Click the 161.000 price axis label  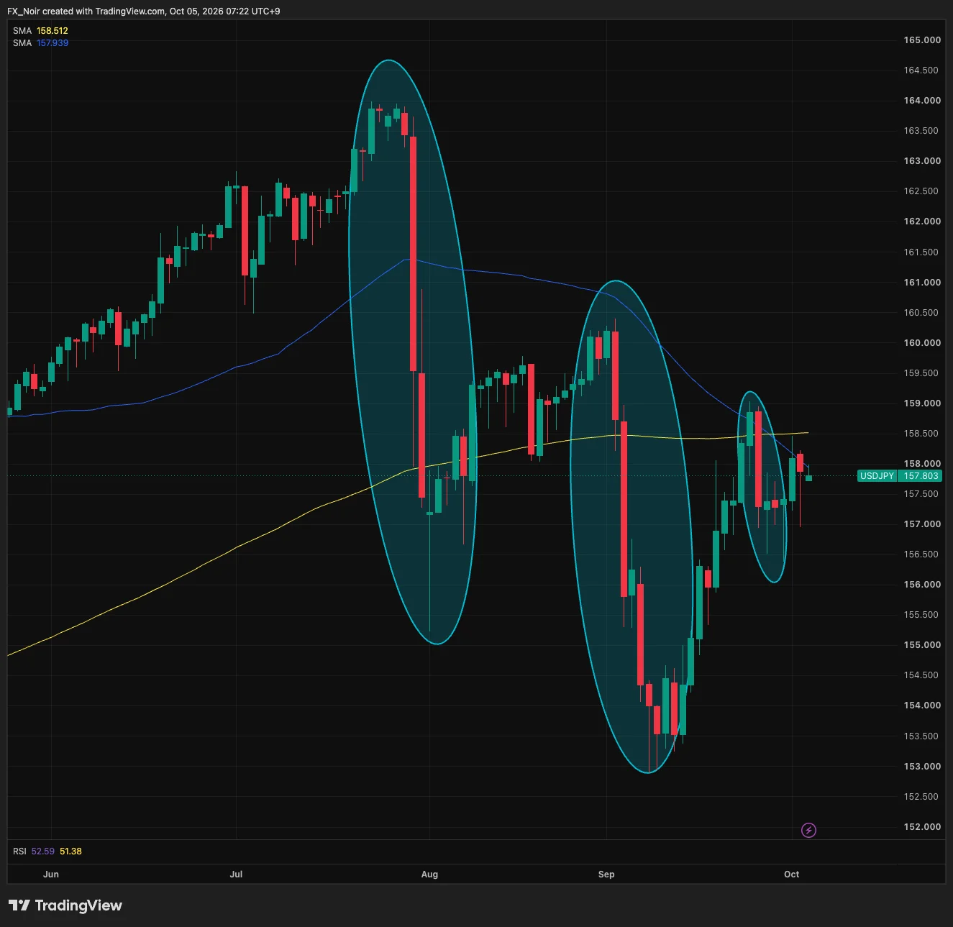point(922,283)
